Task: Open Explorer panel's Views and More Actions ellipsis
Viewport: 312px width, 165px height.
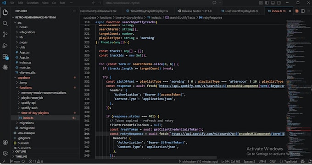Action: pyautogui.click(x=74, y=11)
